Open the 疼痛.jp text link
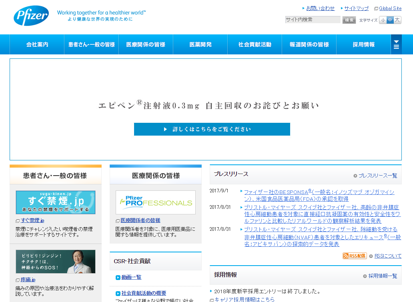This screenshot has width=413, height=302. (28, 280)
